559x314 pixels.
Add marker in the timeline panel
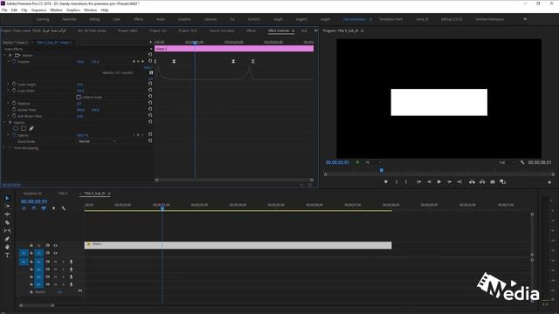coord(54,208)
